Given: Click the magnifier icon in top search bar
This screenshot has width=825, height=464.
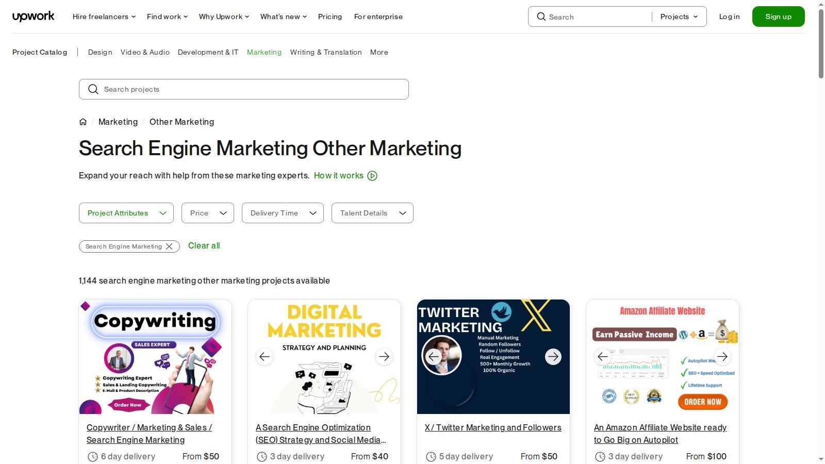Looking at the screenshot, I should [541, 16].
